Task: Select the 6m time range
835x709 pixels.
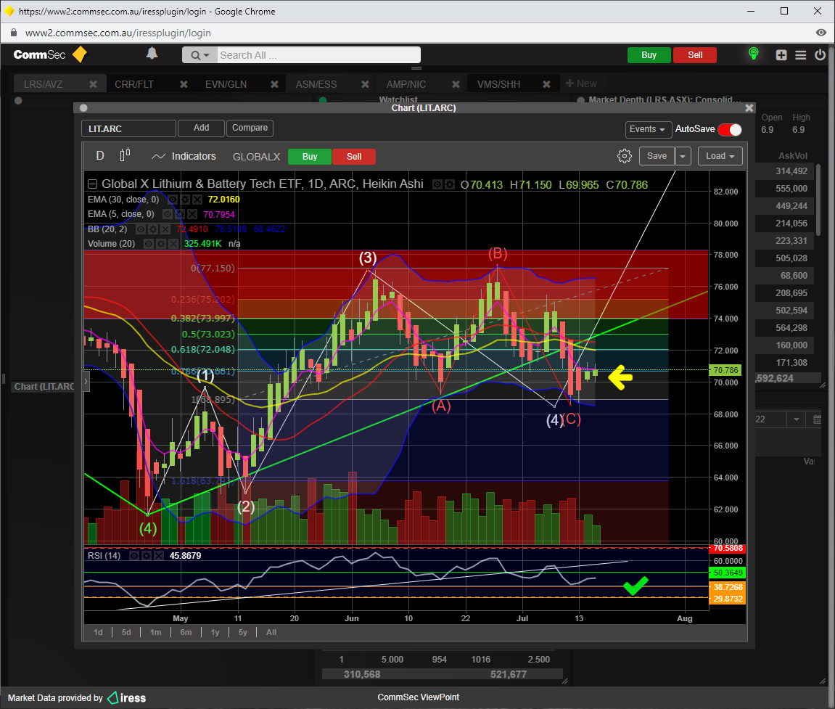Action: 186,632
